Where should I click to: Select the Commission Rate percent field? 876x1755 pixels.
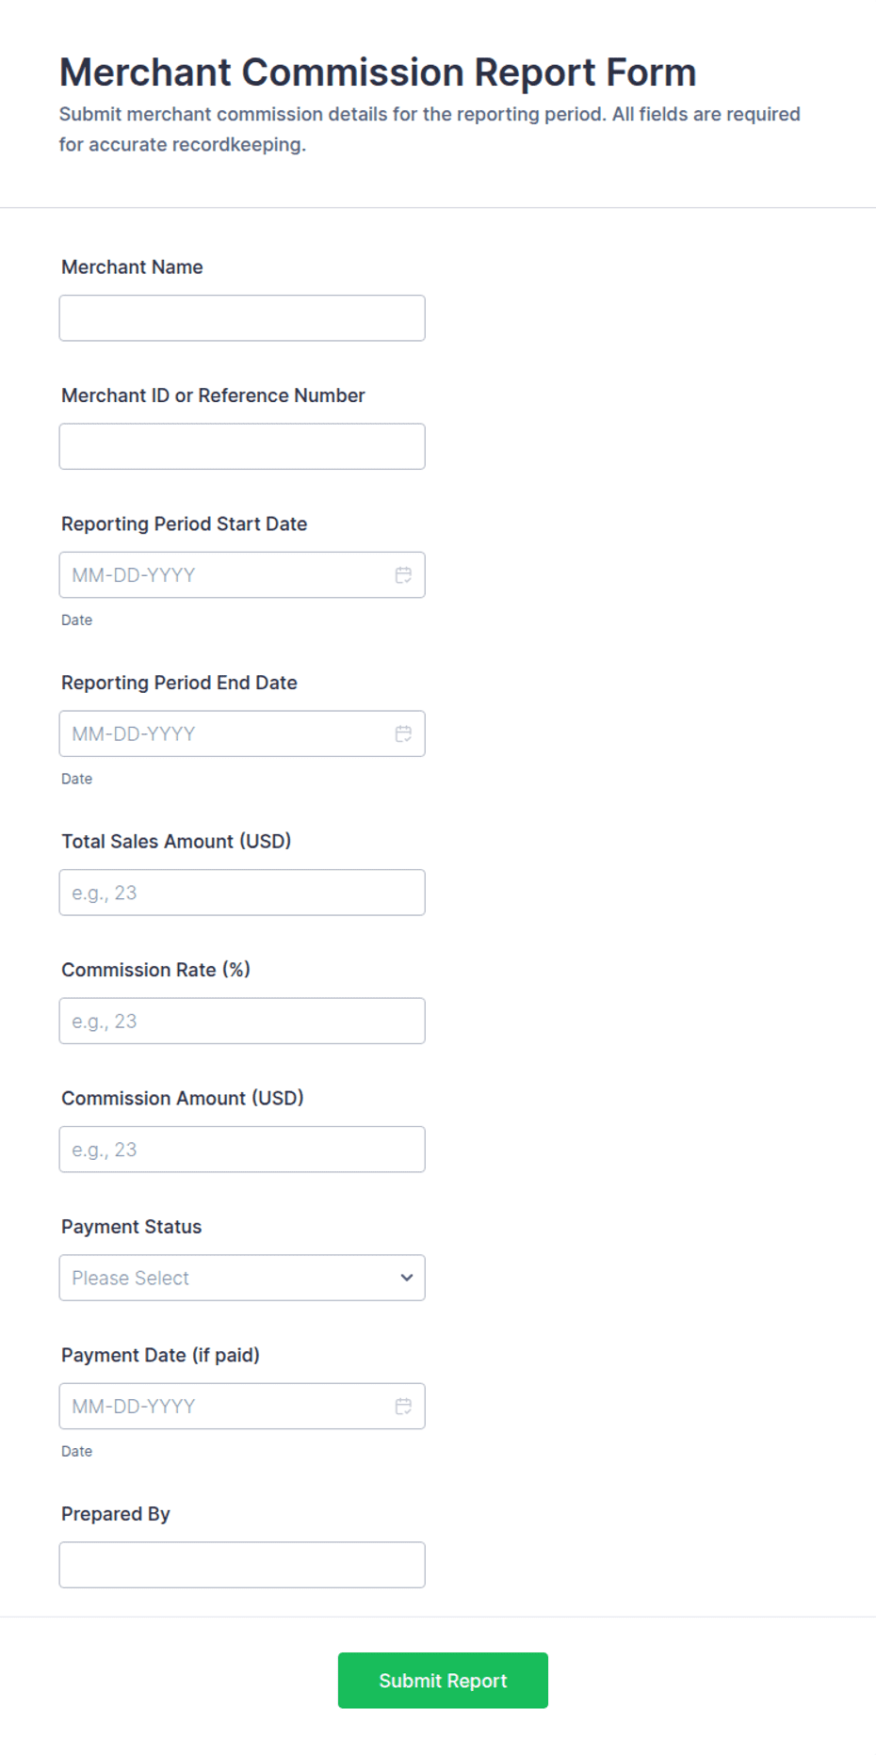tap(242, 1021)
